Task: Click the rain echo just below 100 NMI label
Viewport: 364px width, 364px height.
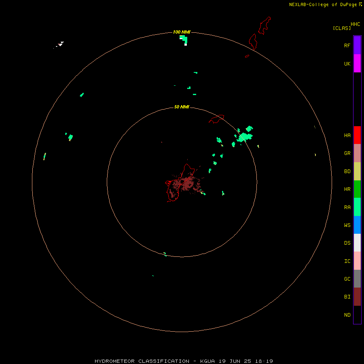Action: click(184, 40)
